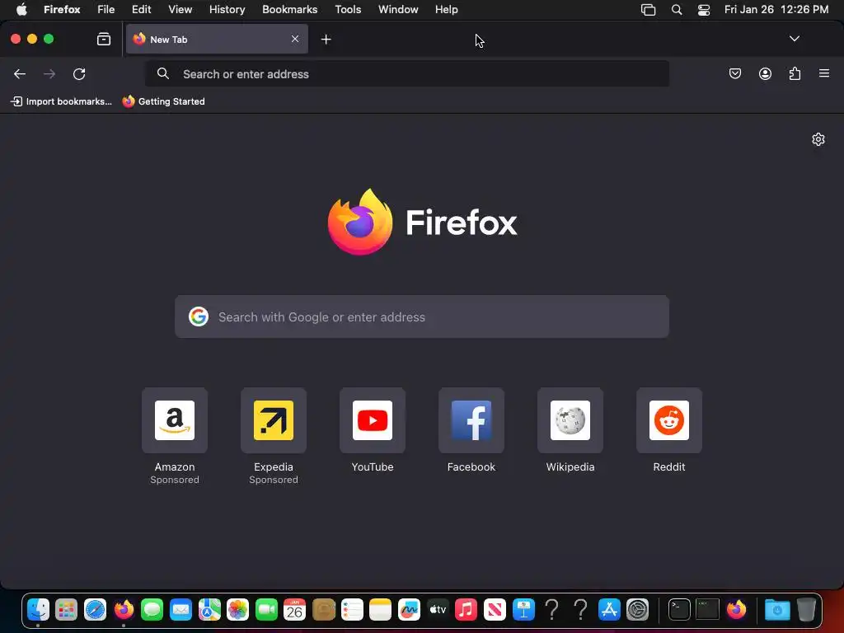Screen dimensions: 844x633
Task: Open Spotlight search in menu bar
Action: pos(677,10)
